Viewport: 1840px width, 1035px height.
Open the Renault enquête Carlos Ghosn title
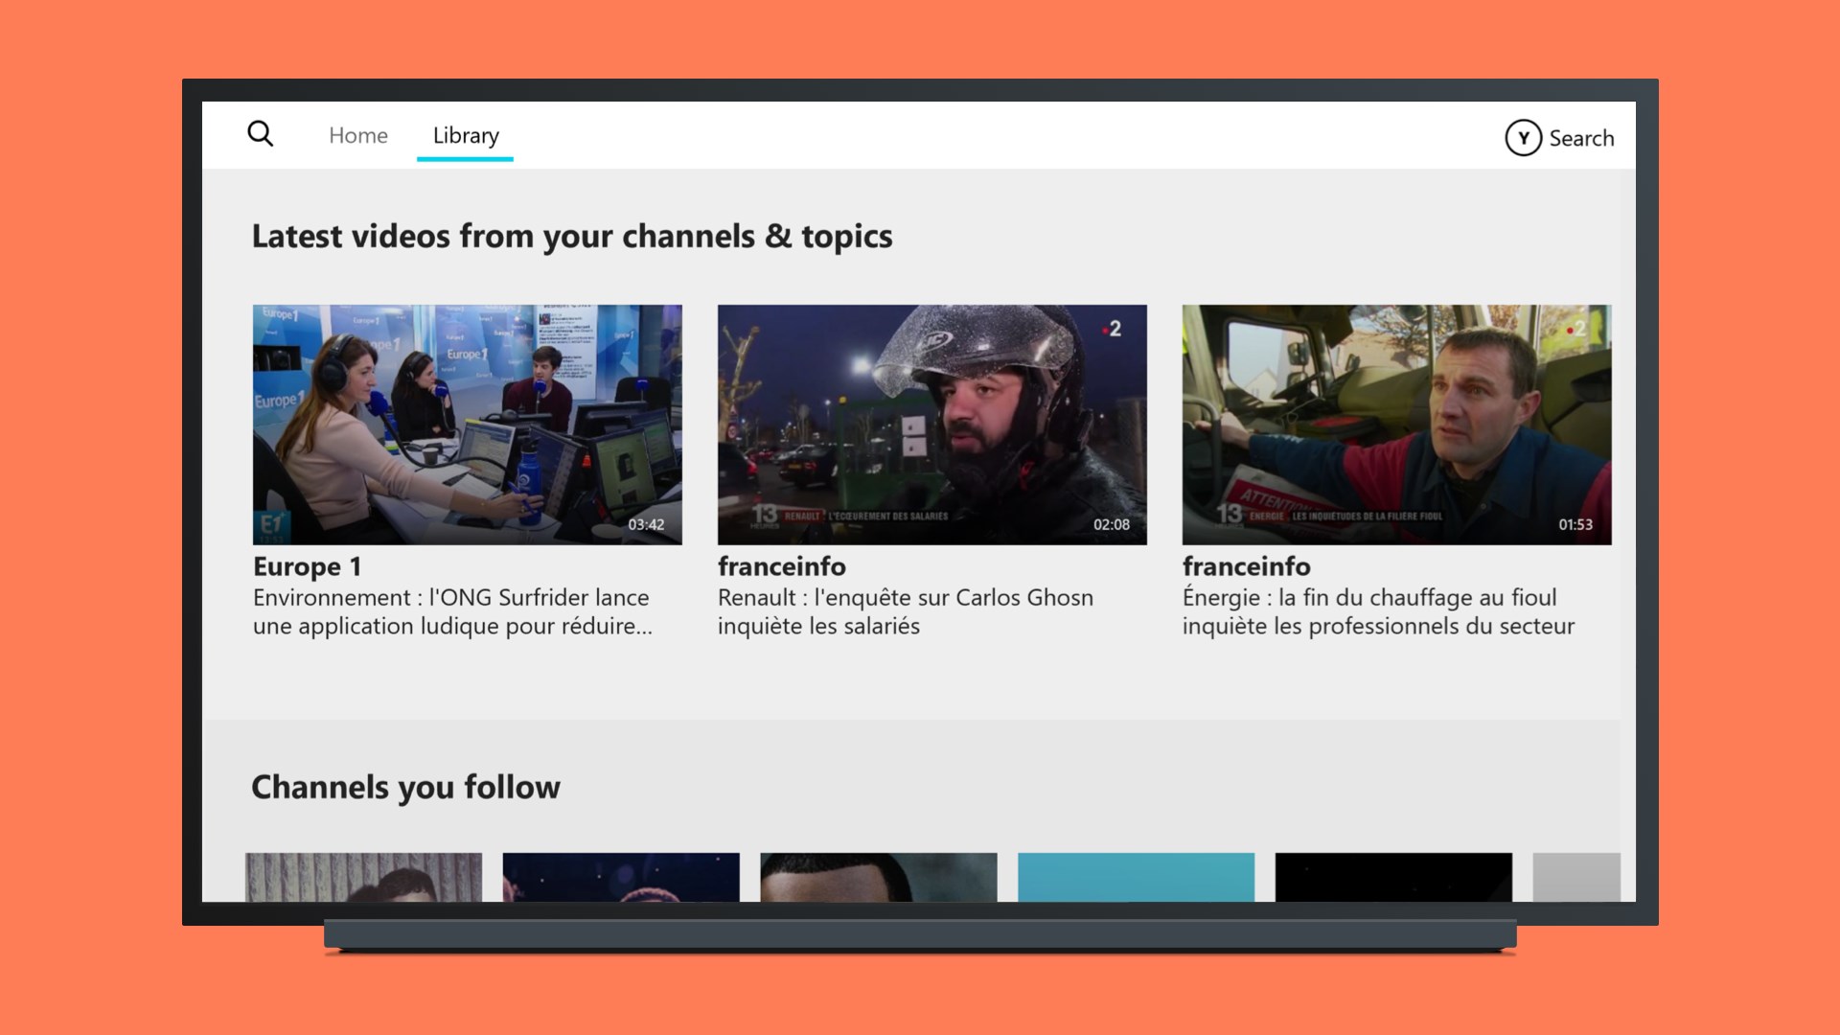tap(905, 611)
